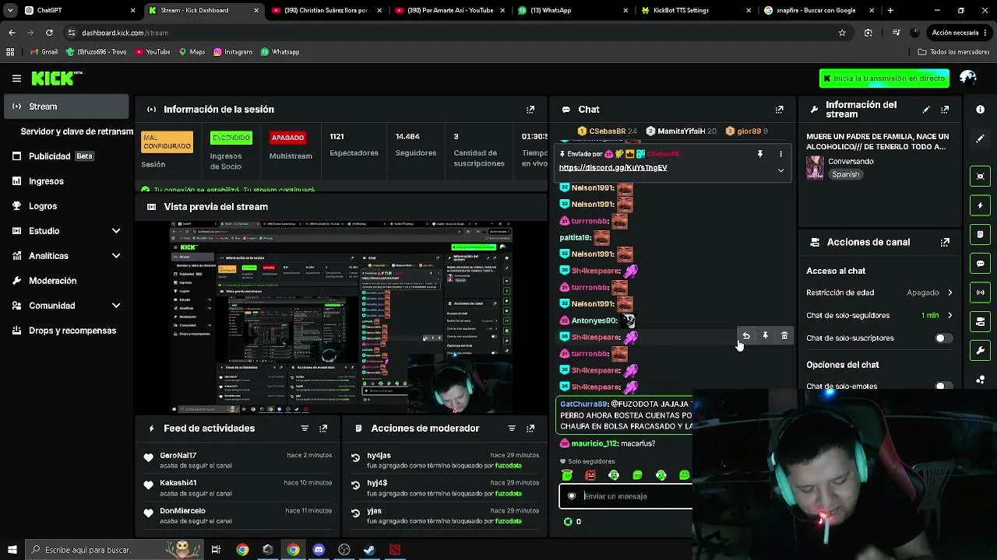This screenshot has width=997, height=560.
Task: Open Publicidad Beta in the sidebar
Action: [67, 156]
